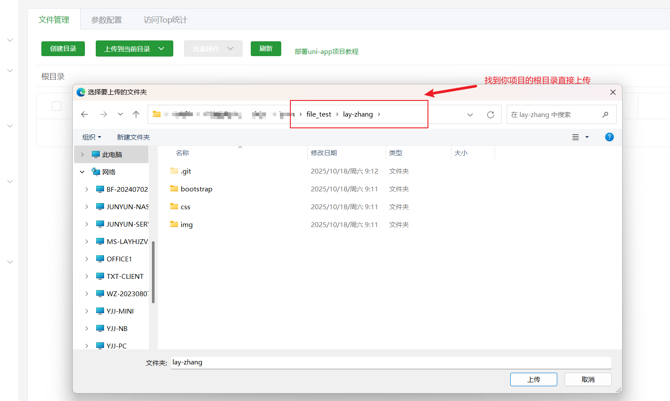670x401 pixels.
Task: Switch to the 访问Top统计 tab
Action: pyautogui.click(x=165, y=19)
